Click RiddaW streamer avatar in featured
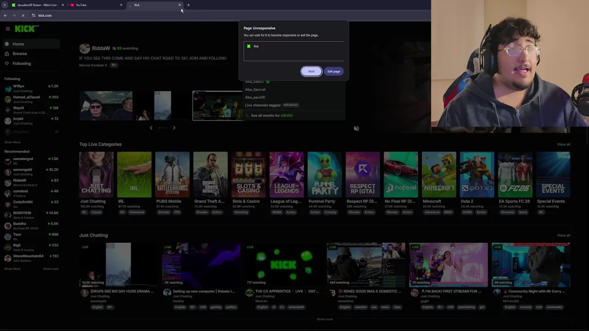The image size is (589, 331). click(x=84, y=48)
